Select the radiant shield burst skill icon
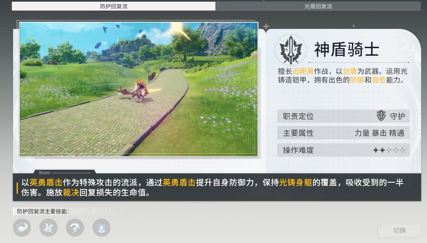This screenshot has height=243, width=427. coord(101,227)
